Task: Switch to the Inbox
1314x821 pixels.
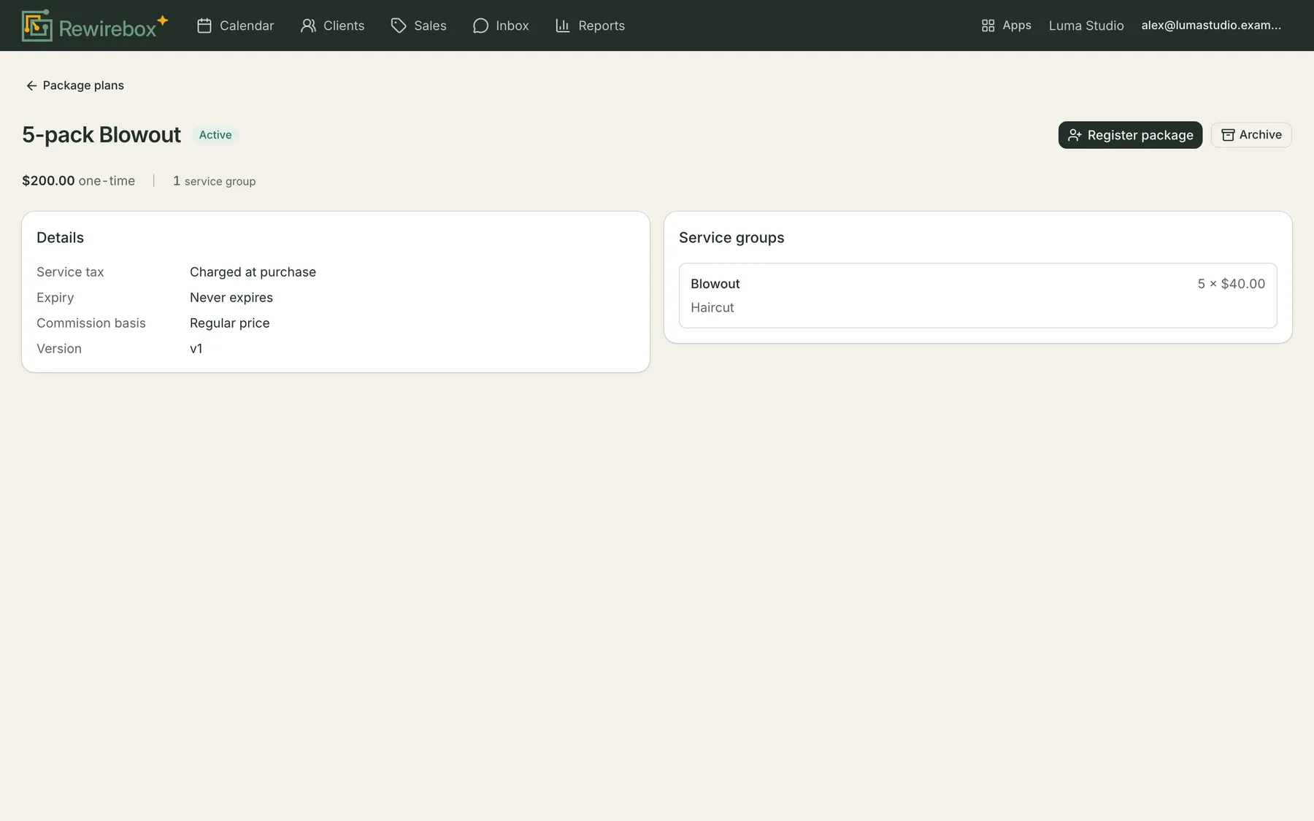Action: 501,26
